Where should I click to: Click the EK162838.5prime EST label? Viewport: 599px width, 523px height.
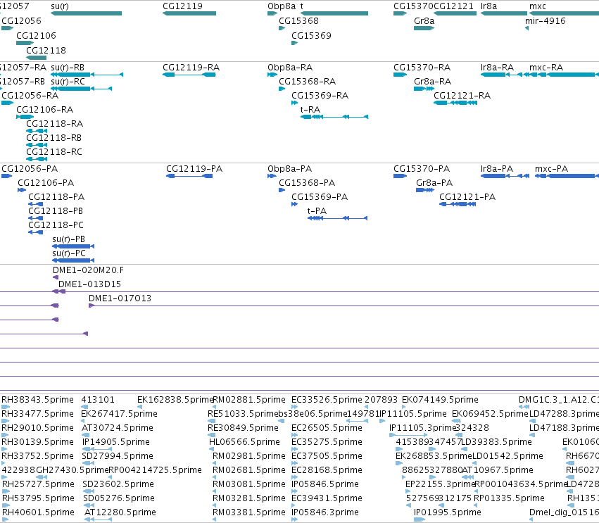(x=175, y=400)
